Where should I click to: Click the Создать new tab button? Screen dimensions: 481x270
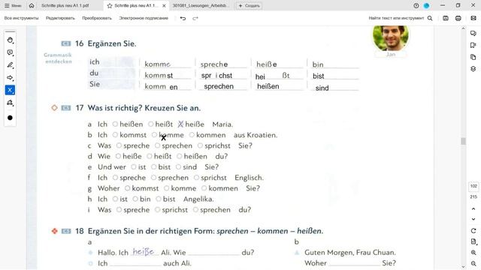click(249, 5)
